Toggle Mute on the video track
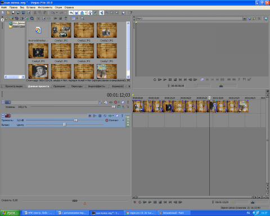Screen dimensions: 270x216 (123, 102)
